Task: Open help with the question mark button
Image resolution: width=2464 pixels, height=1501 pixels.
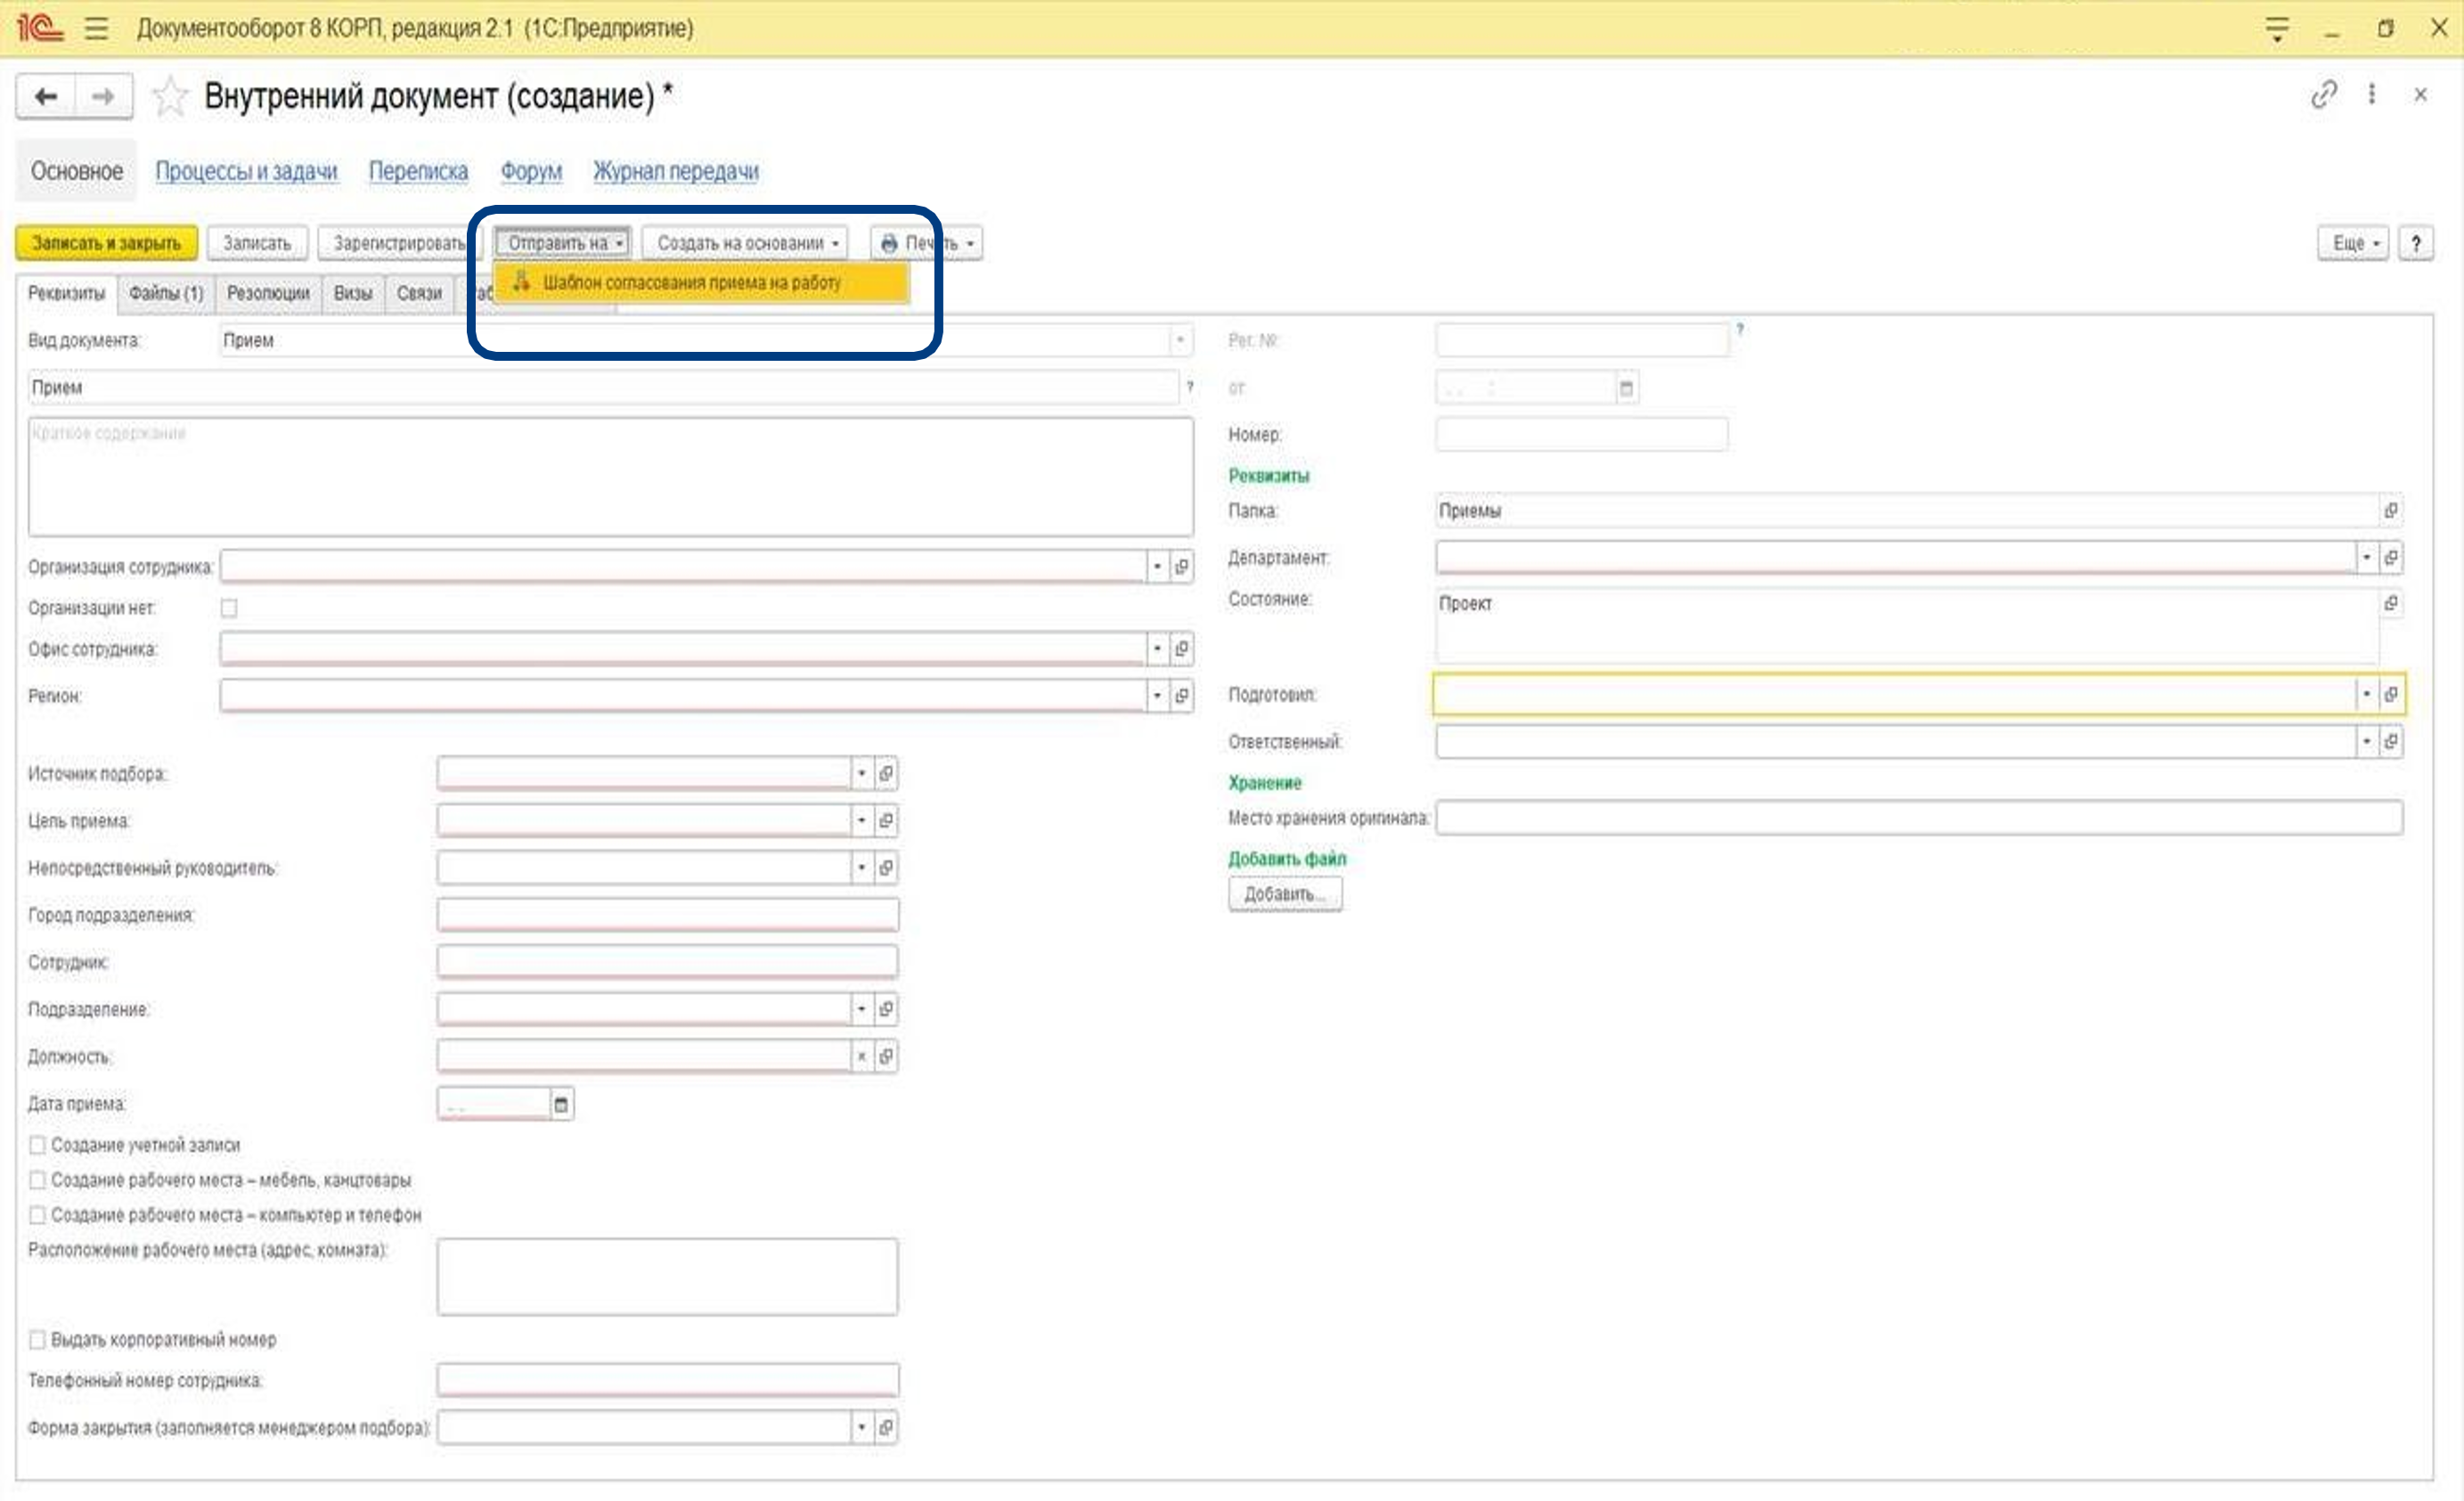Action: tap(2416, 243)
